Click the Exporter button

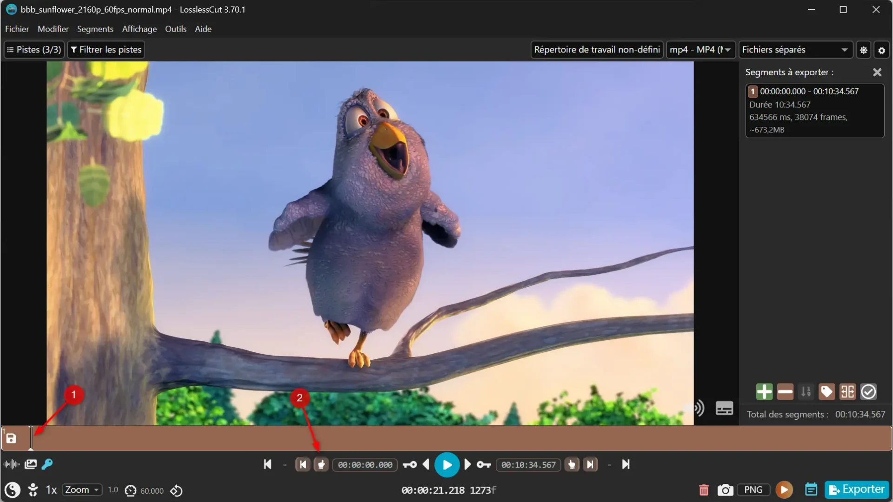pyautogui.click(x=857, y=489)
